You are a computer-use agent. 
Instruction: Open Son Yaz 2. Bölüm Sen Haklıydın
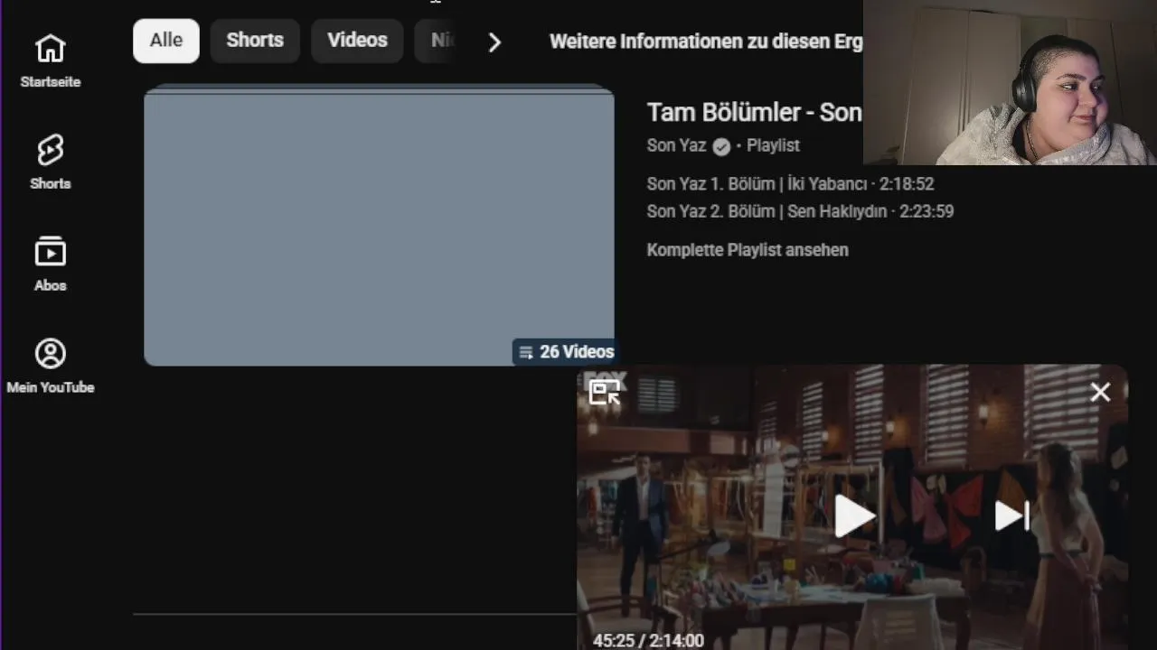click(800, 211)
